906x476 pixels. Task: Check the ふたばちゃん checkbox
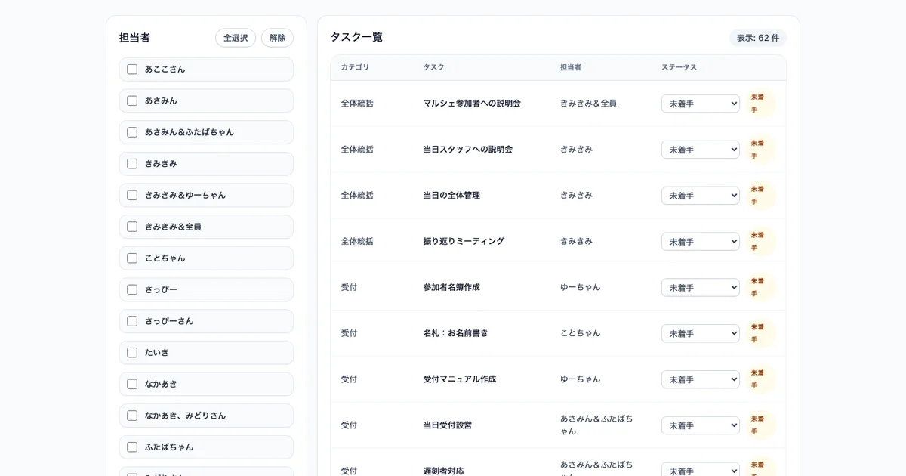tap(131, 447)
